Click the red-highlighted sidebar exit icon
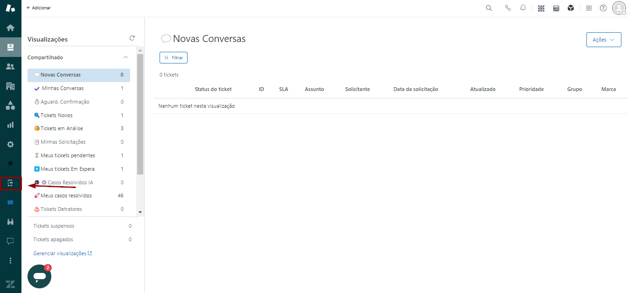The image size is (627, 293). pos(11,183)
